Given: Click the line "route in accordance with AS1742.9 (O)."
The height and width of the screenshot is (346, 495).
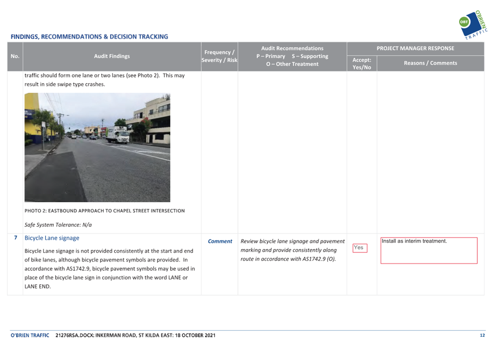Looking at the screenshot, I should pyautogui.click(x=288, y=259).
